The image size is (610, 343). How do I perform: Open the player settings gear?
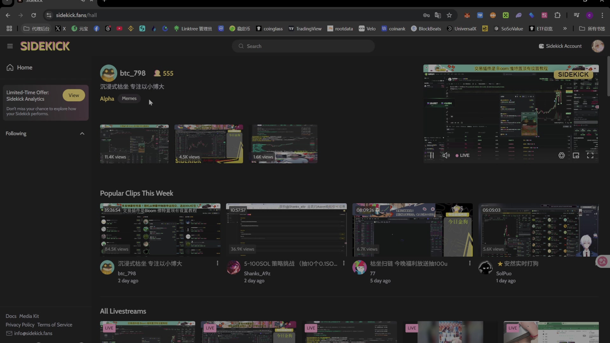pyautogui.click(x=562, y=155)
